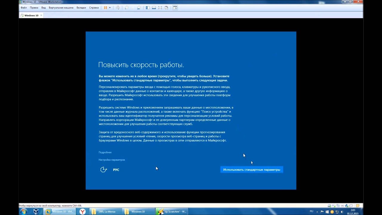
Task: Click Использовать стандартные параметры button
Action: click(x=252, y=170)
